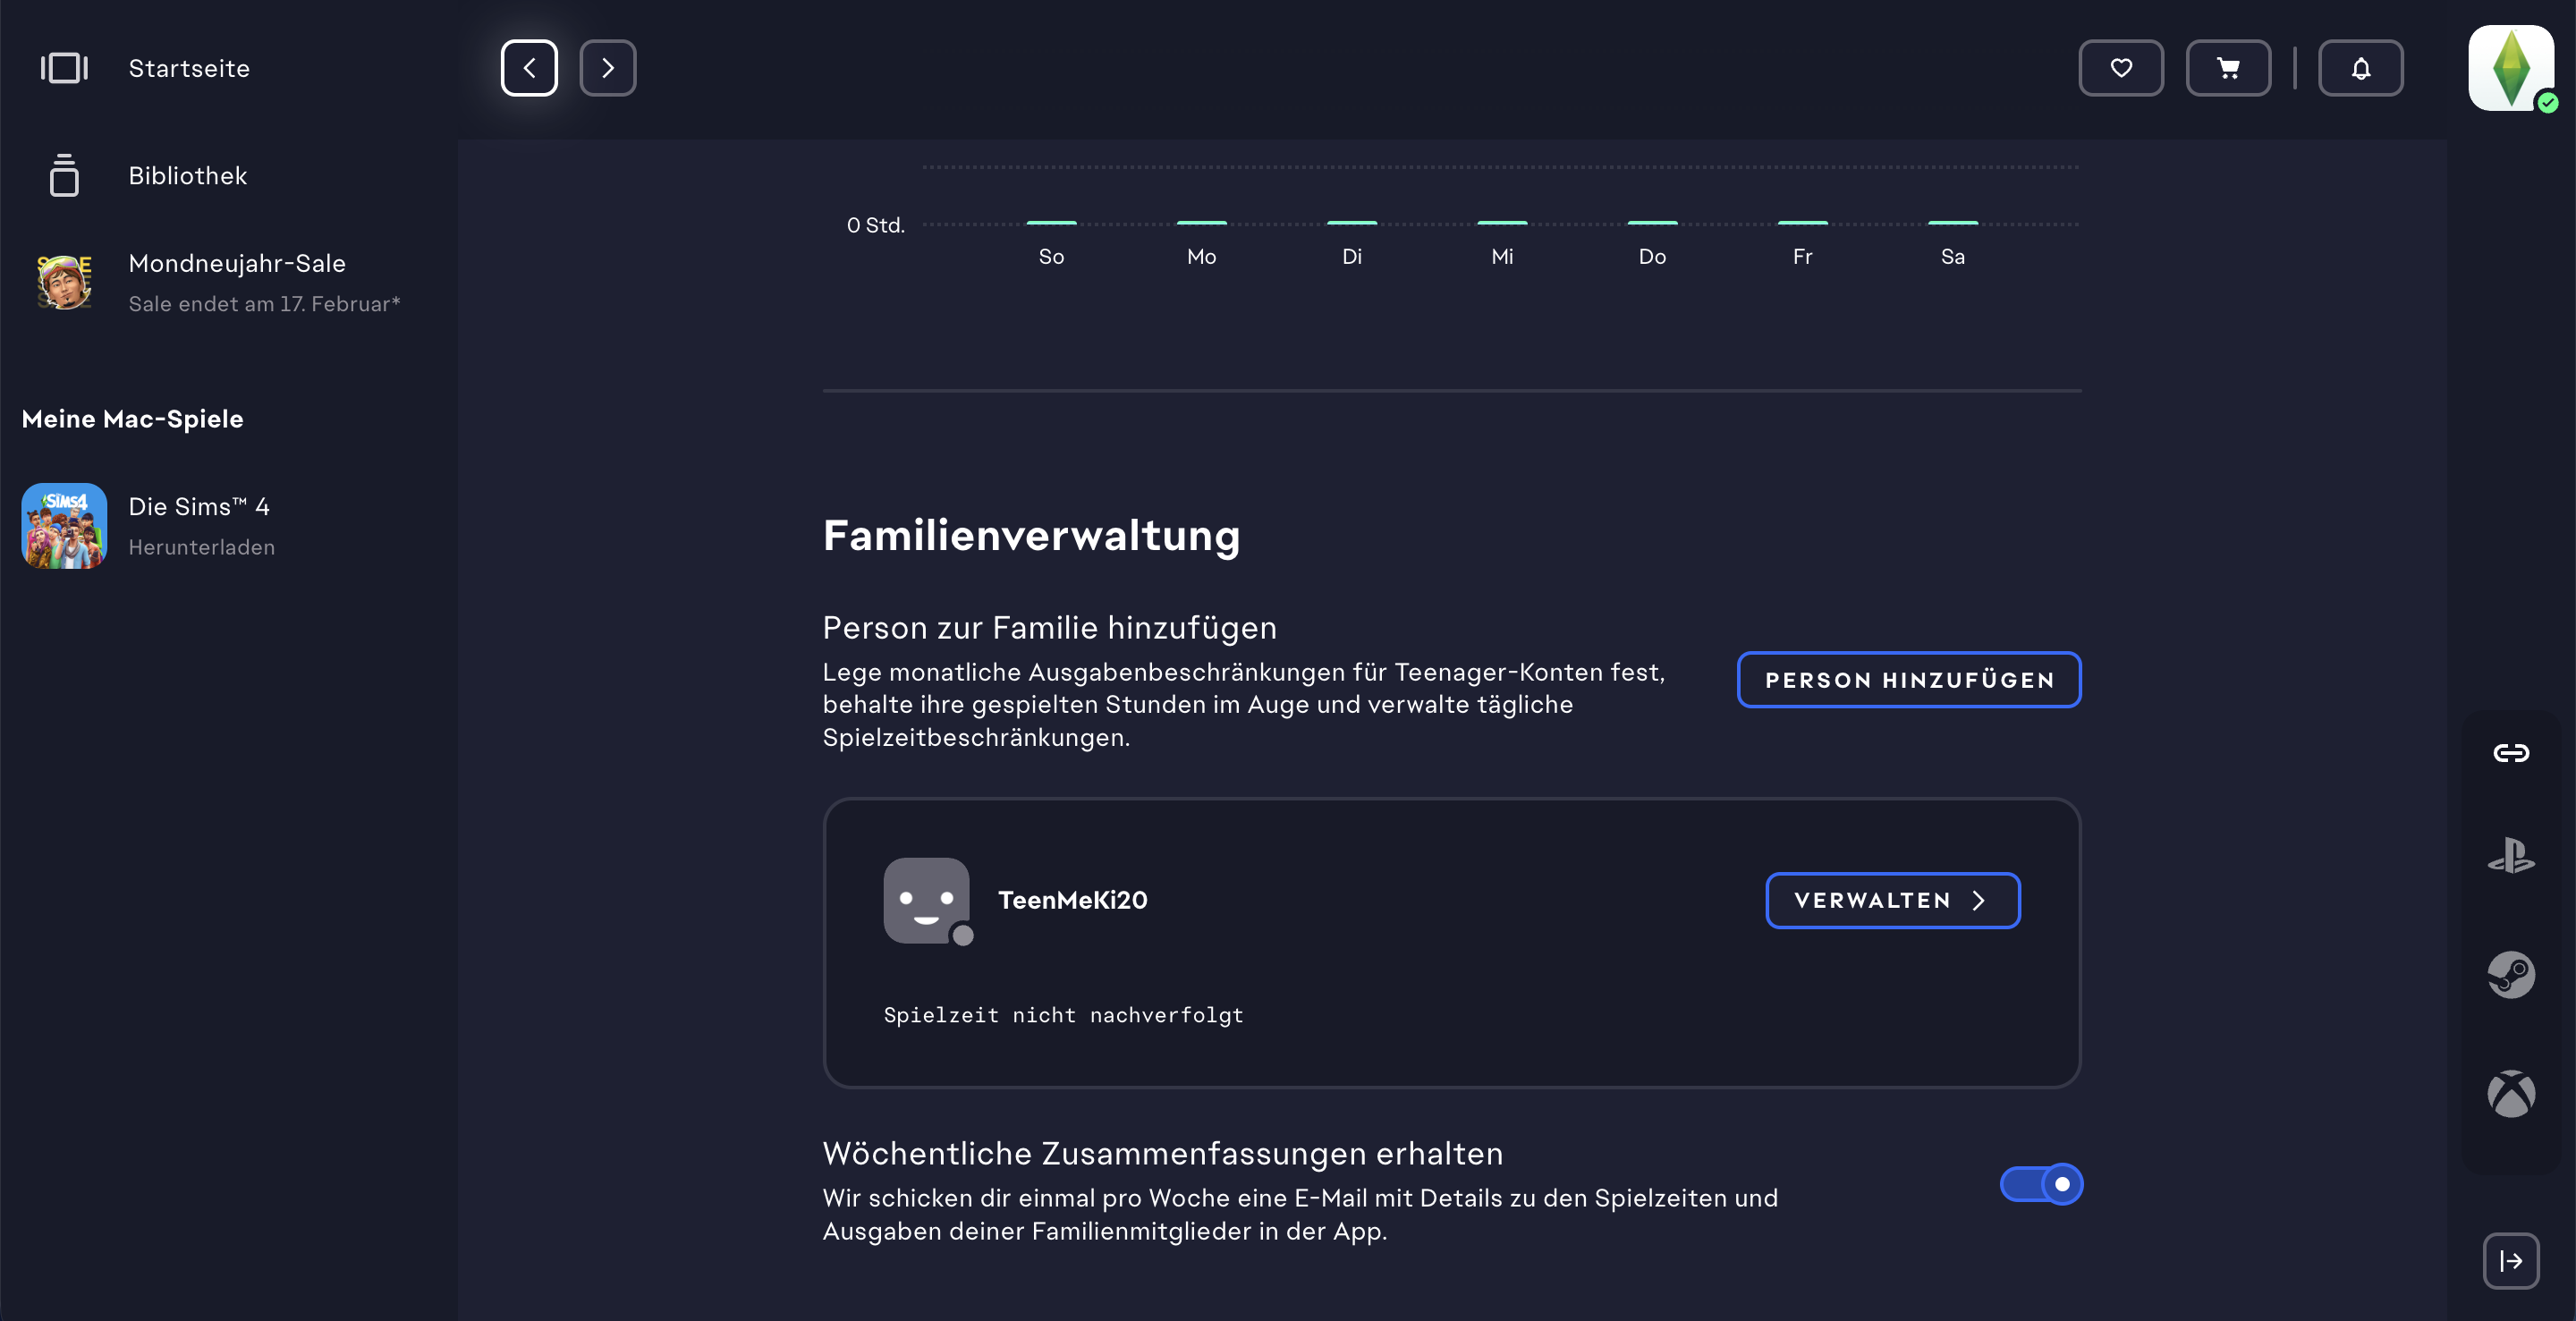Image resolution: width=2576 pixels, height=1321 pixels.
Task: Click the Xbox icon
Action: coord(2510,1093)
